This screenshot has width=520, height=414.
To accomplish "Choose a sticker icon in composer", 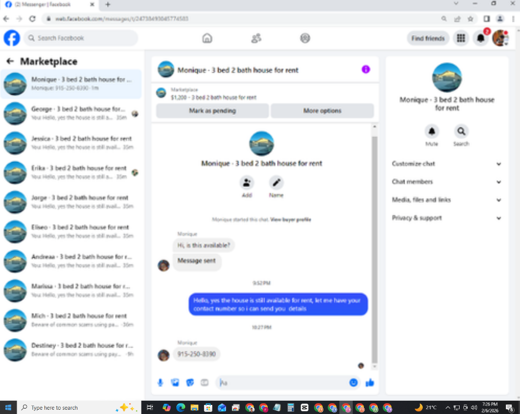I will [190, 383].
